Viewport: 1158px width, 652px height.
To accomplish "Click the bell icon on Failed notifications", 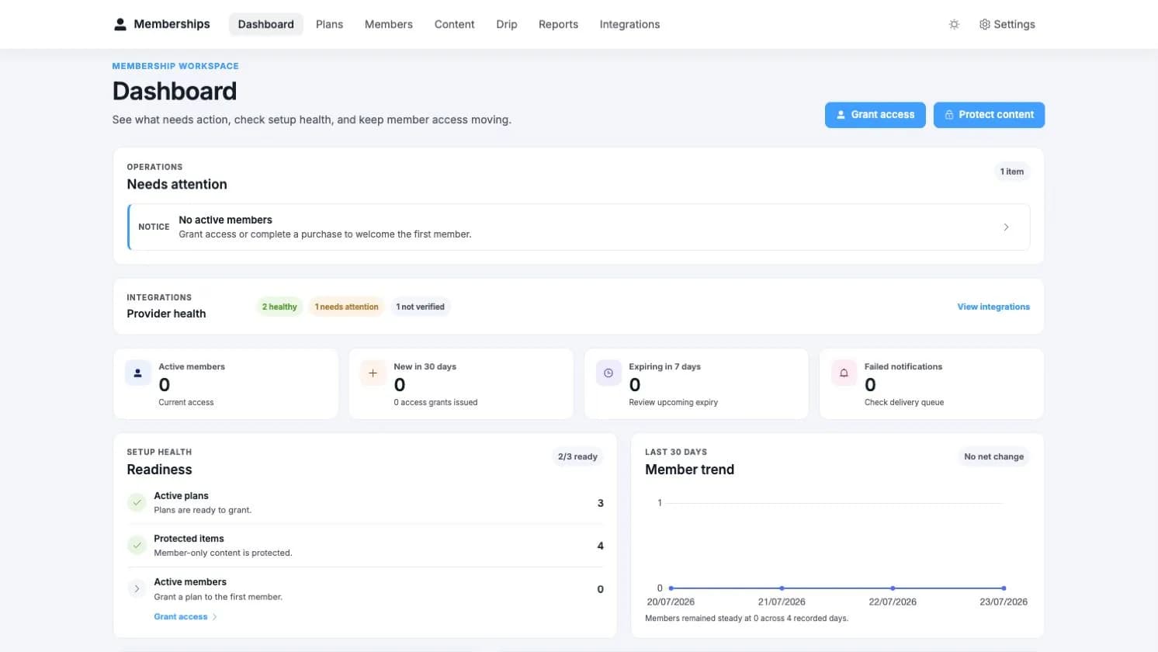I will pos(844,373).
